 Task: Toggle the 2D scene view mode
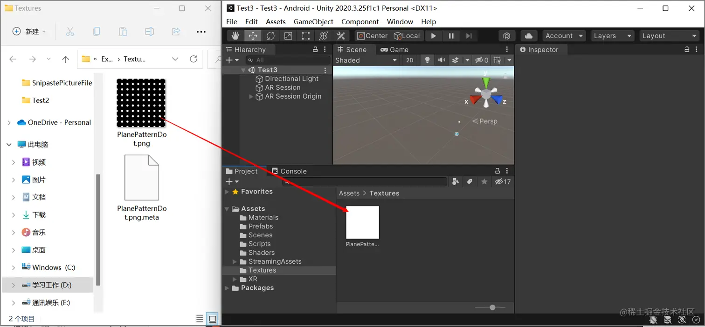[409, 60]
